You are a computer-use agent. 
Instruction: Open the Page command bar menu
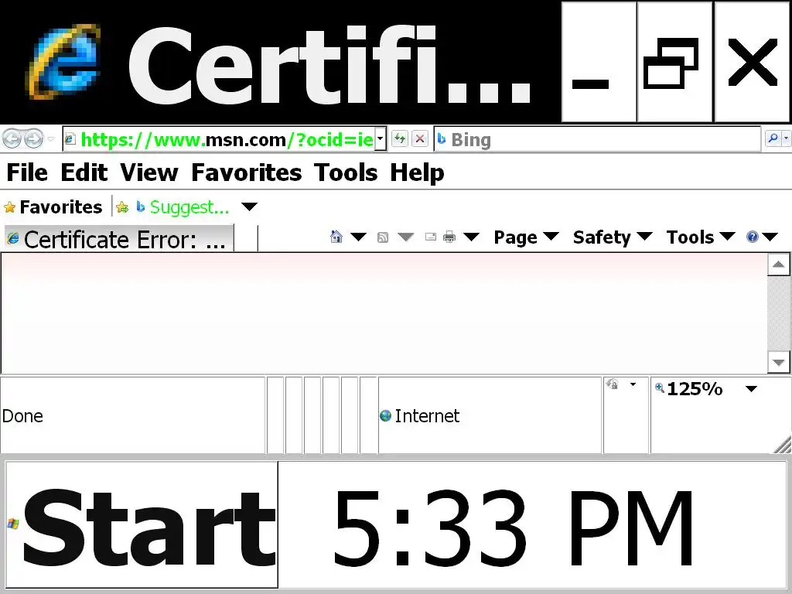526,237
